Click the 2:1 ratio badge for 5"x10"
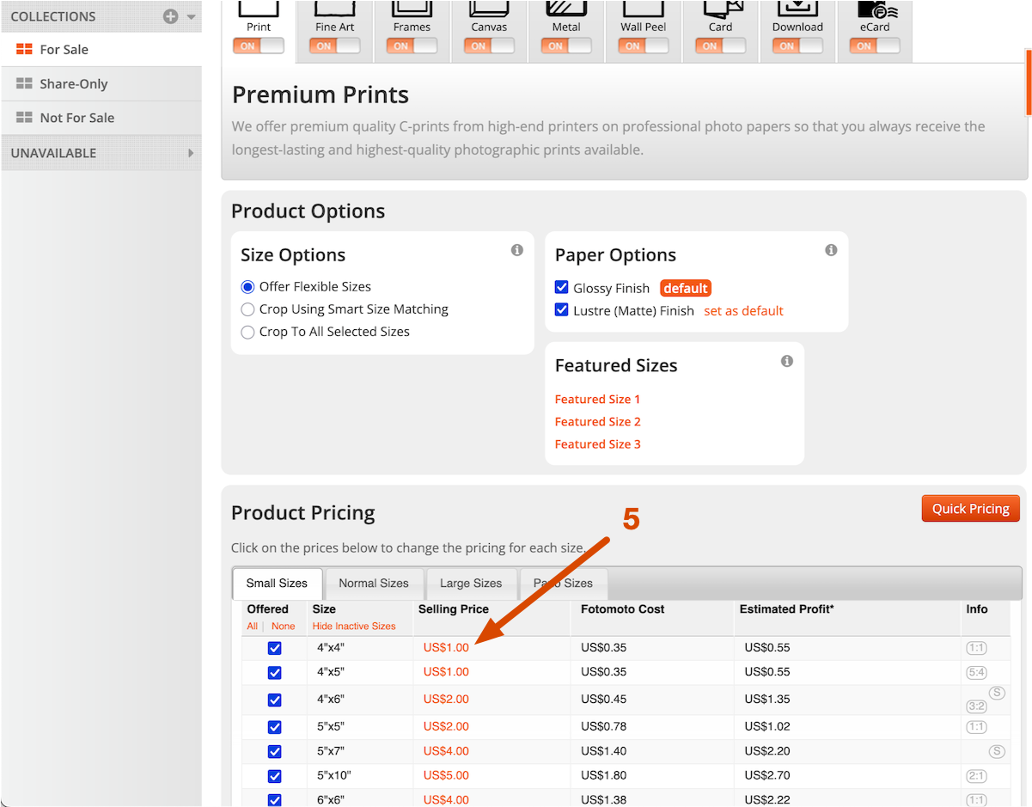This screenshot has height=807, width=1032. point(976,775)
